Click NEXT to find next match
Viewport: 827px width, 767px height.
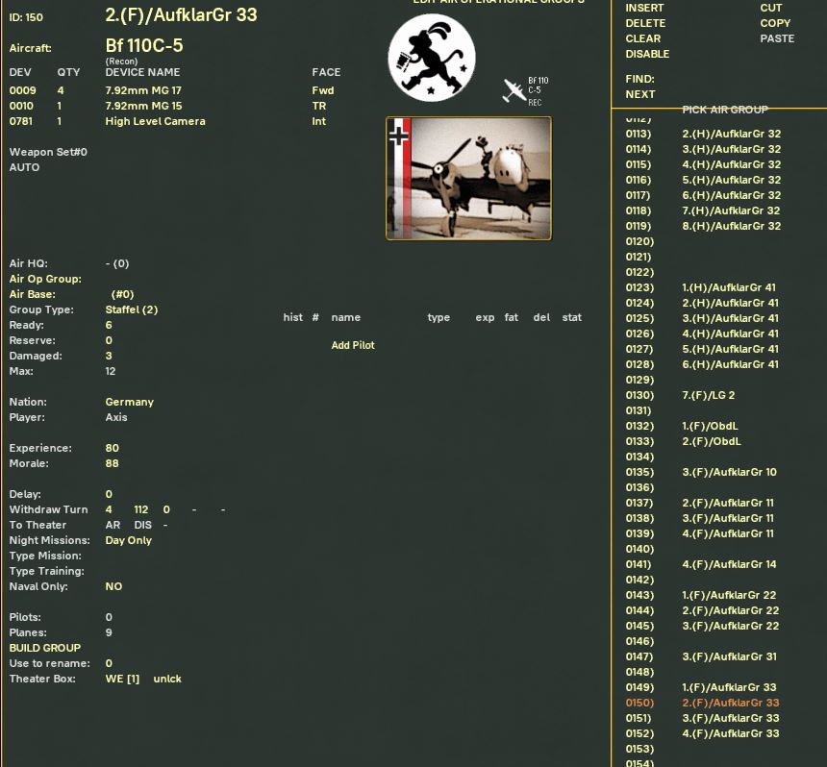point(640,94)
